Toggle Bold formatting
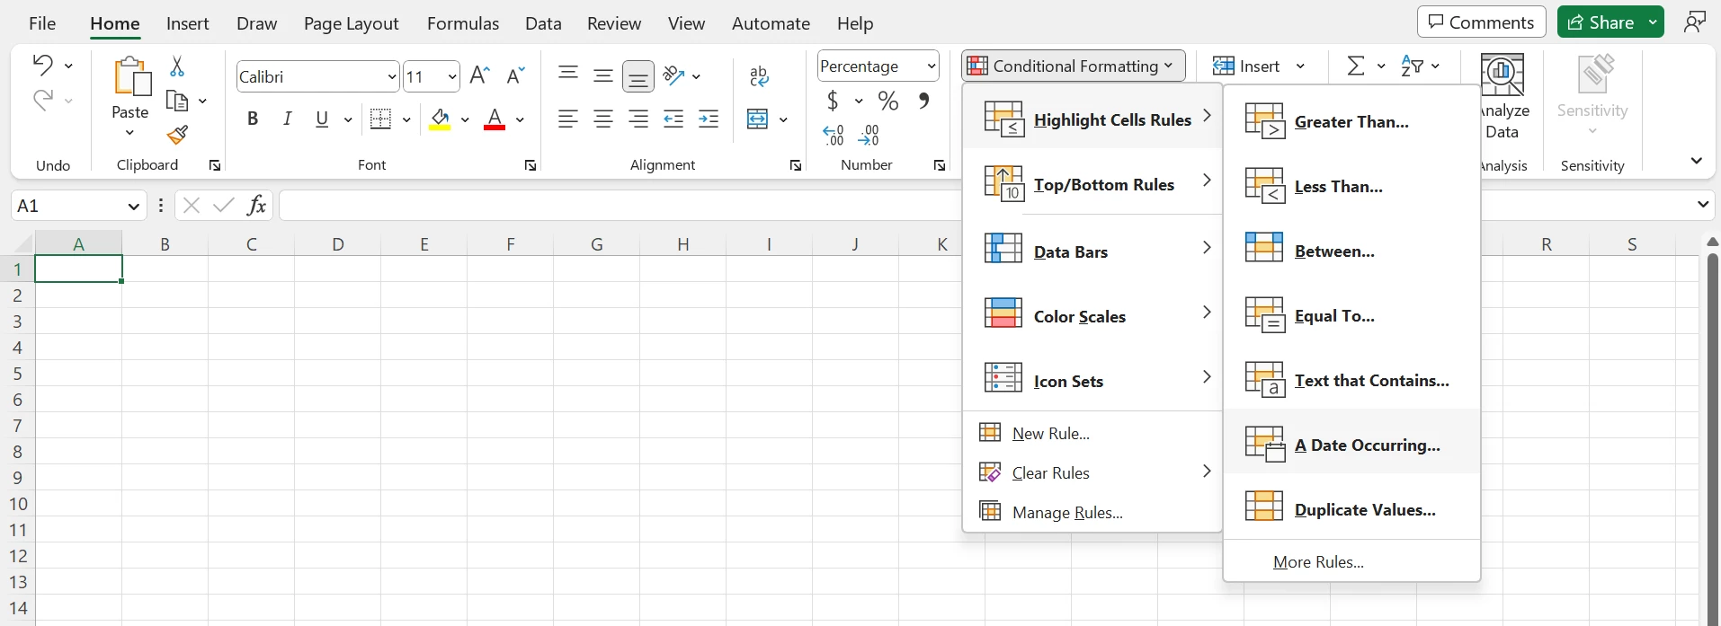The height and width of the screenshot is (626, 1721). tap(253, 119)
